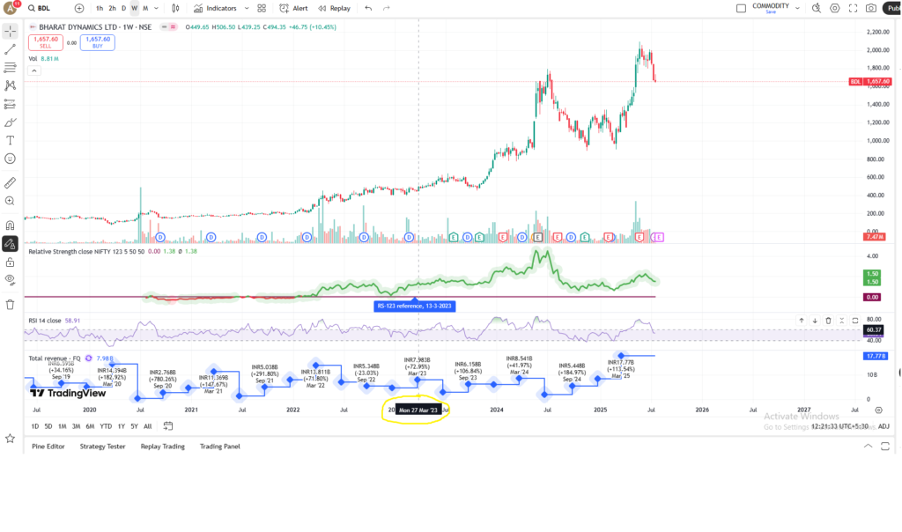Toggle the magnet mode tool

(10, 225)
